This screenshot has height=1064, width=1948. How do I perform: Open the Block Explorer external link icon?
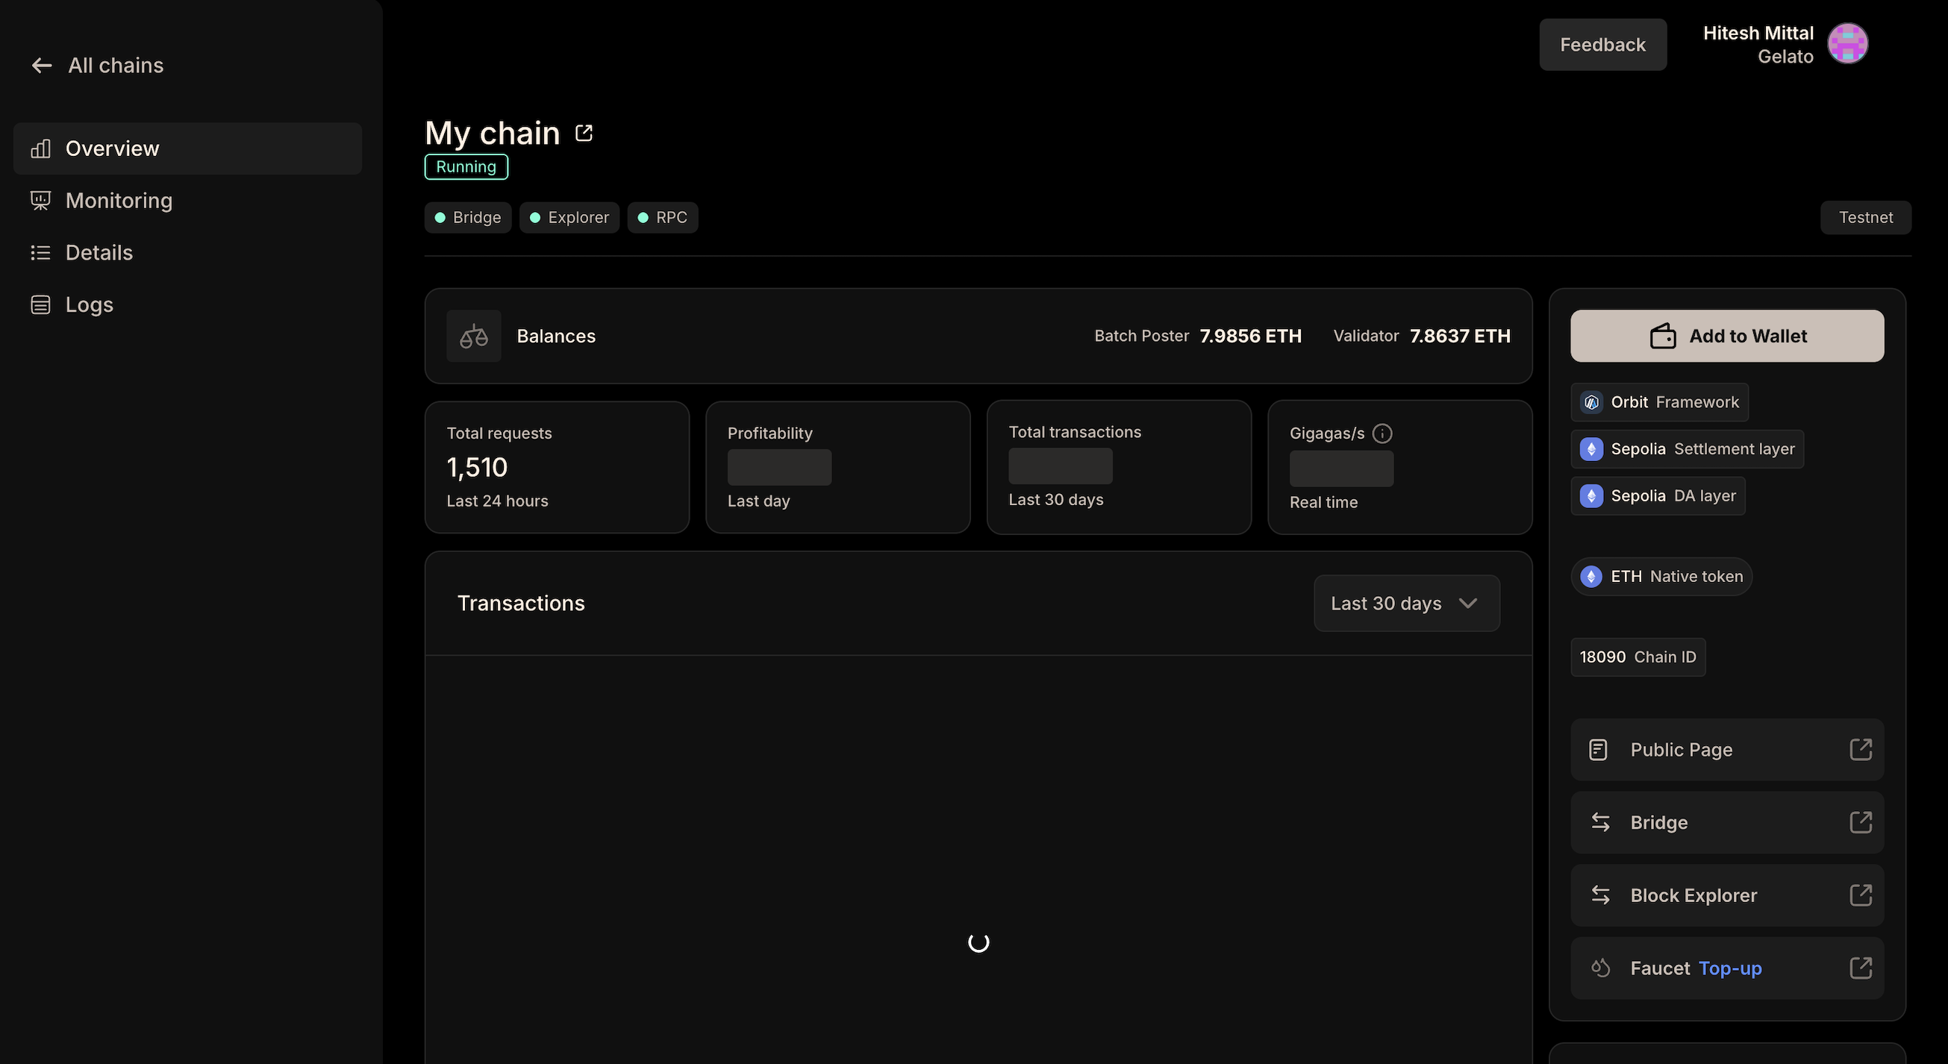coord(1861,895)
